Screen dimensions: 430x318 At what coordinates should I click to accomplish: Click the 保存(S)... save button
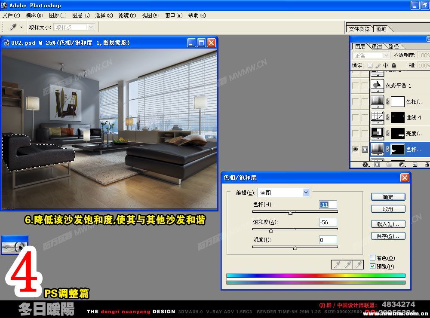point(388,236)
